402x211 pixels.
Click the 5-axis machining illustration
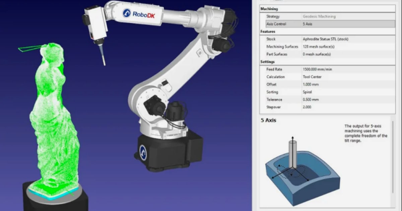pos(303,171)
